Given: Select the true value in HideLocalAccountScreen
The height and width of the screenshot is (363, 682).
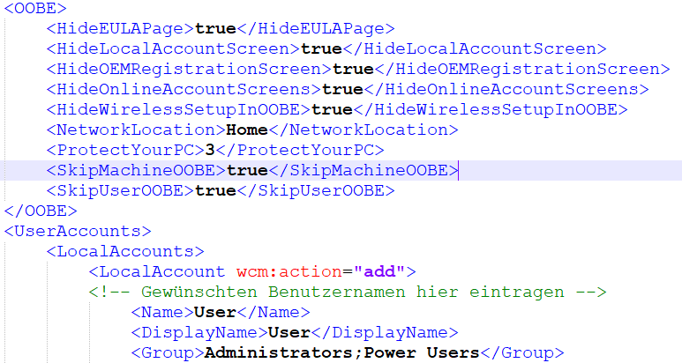Looking at the screenshot, I should click(322, 48).
